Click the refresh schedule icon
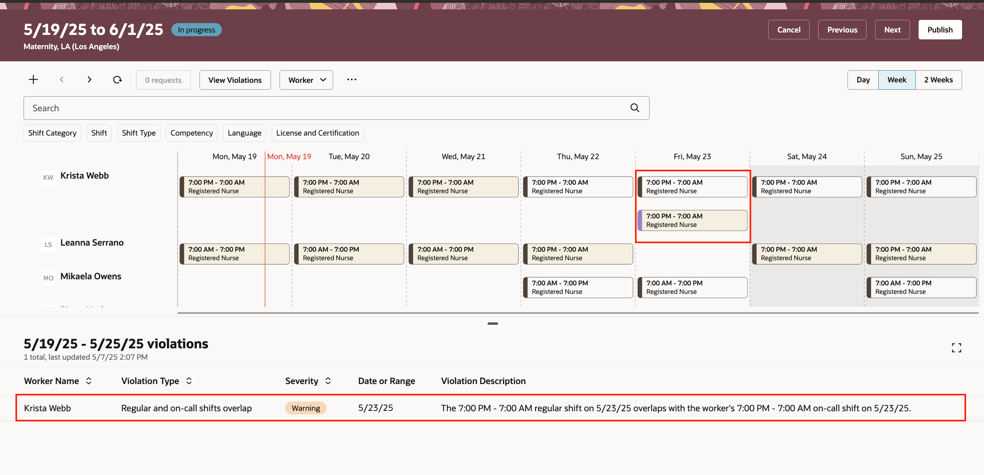This screenshot has height=475, width=984. click(117, 80)
